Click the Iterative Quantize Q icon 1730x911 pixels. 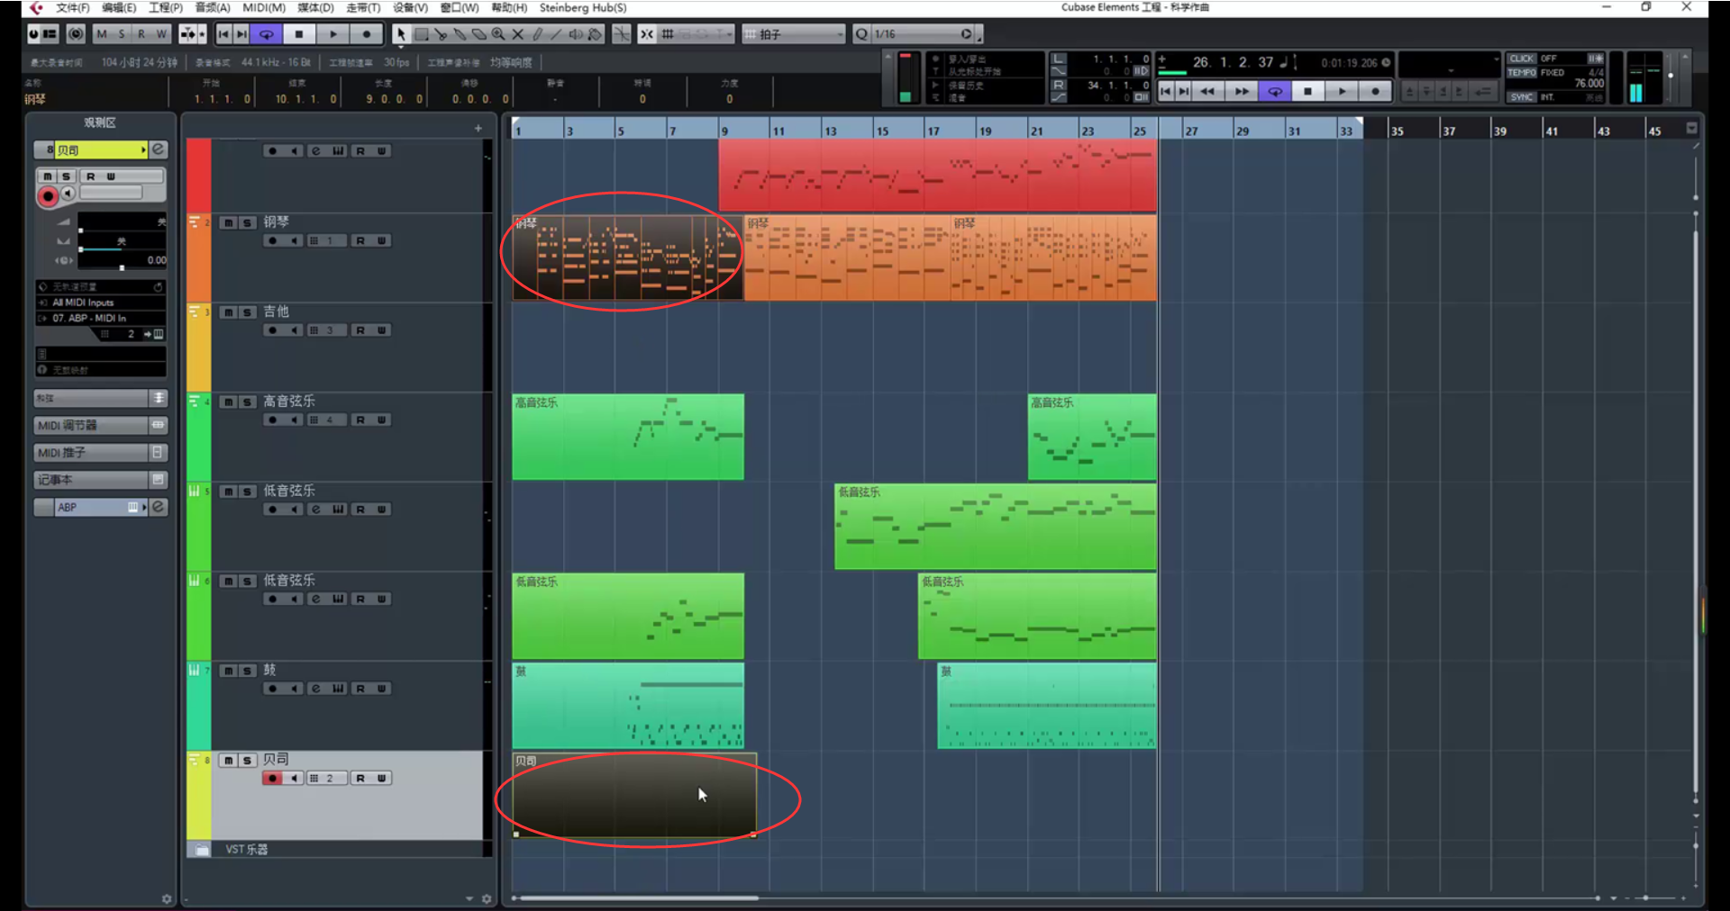[861, 34]
